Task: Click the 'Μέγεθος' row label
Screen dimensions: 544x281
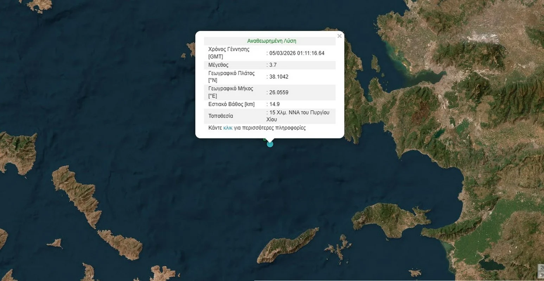Action: pyautogui.click(x=218, y=65)
